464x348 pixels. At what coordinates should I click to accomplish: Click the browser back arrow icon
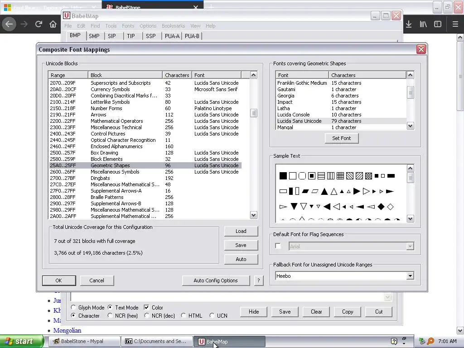(9, 24)
